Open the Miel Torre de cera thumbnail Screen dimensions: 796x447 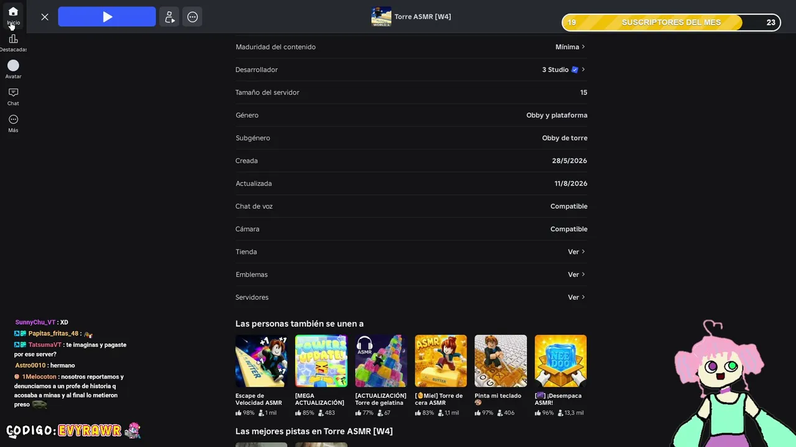[x=441, y=361]
